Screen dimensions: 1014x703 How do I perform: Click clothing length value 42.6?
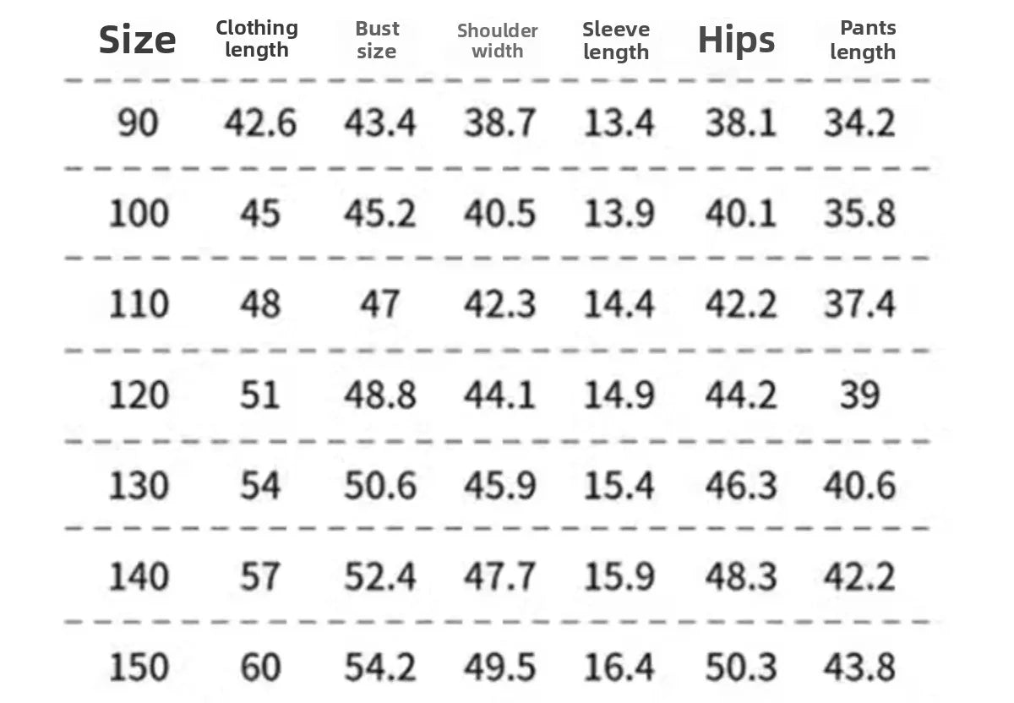click(260, 124)
